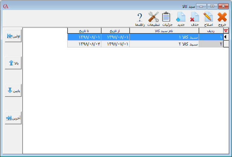Move up with the بالا button

13,63
